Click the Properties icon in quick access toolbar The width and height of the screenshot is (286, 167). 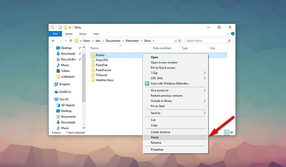tap(60, 27)
